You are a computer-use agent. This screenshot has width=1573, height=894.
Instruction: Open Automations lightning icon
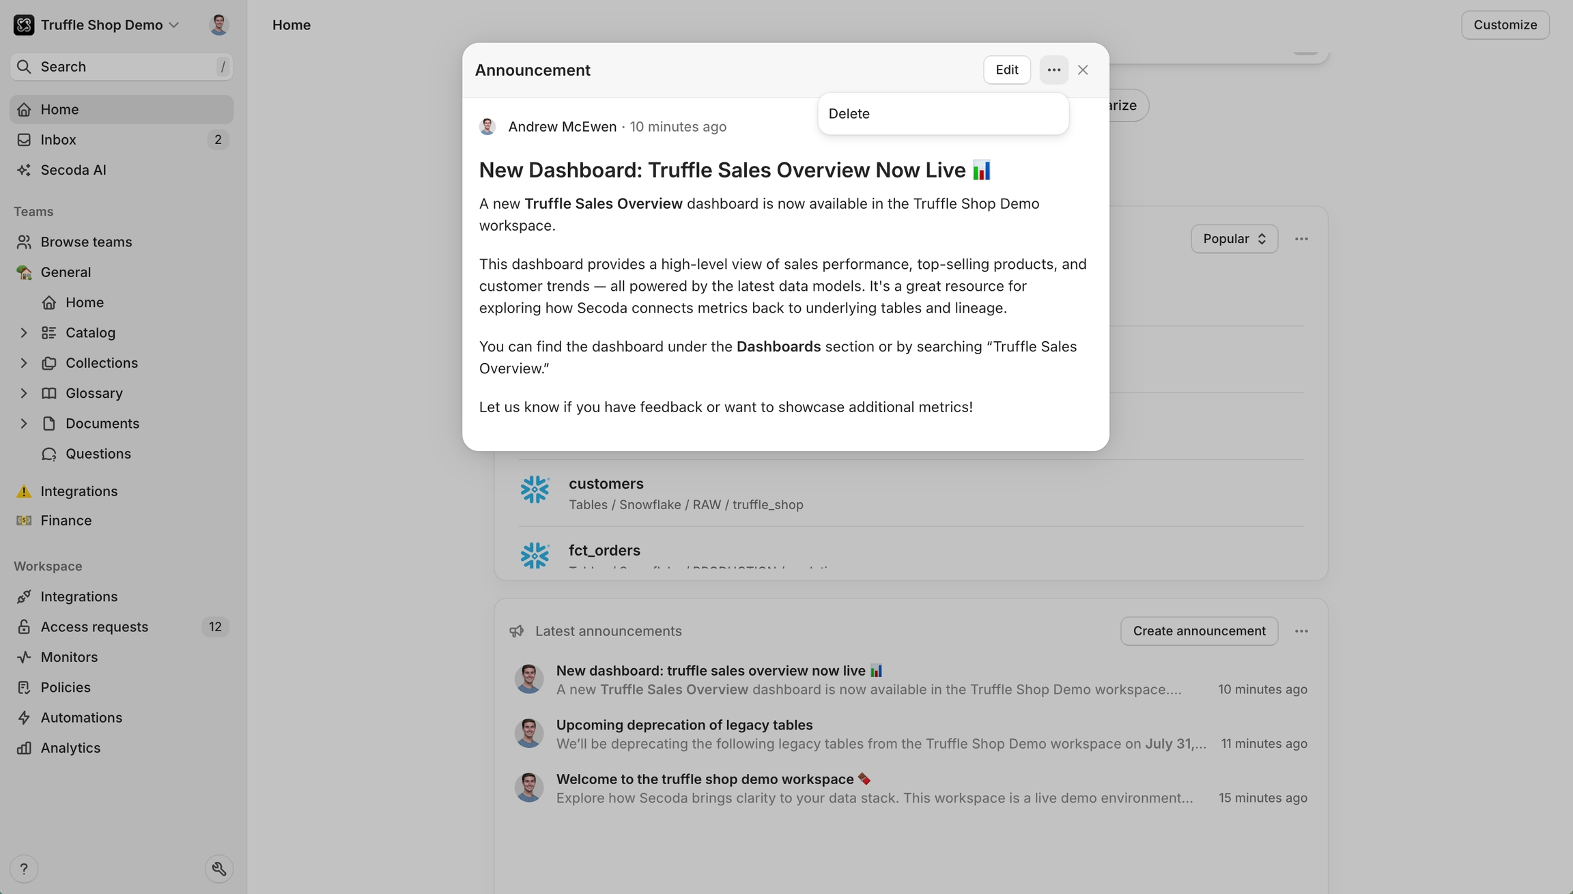(x=24, y=718)
